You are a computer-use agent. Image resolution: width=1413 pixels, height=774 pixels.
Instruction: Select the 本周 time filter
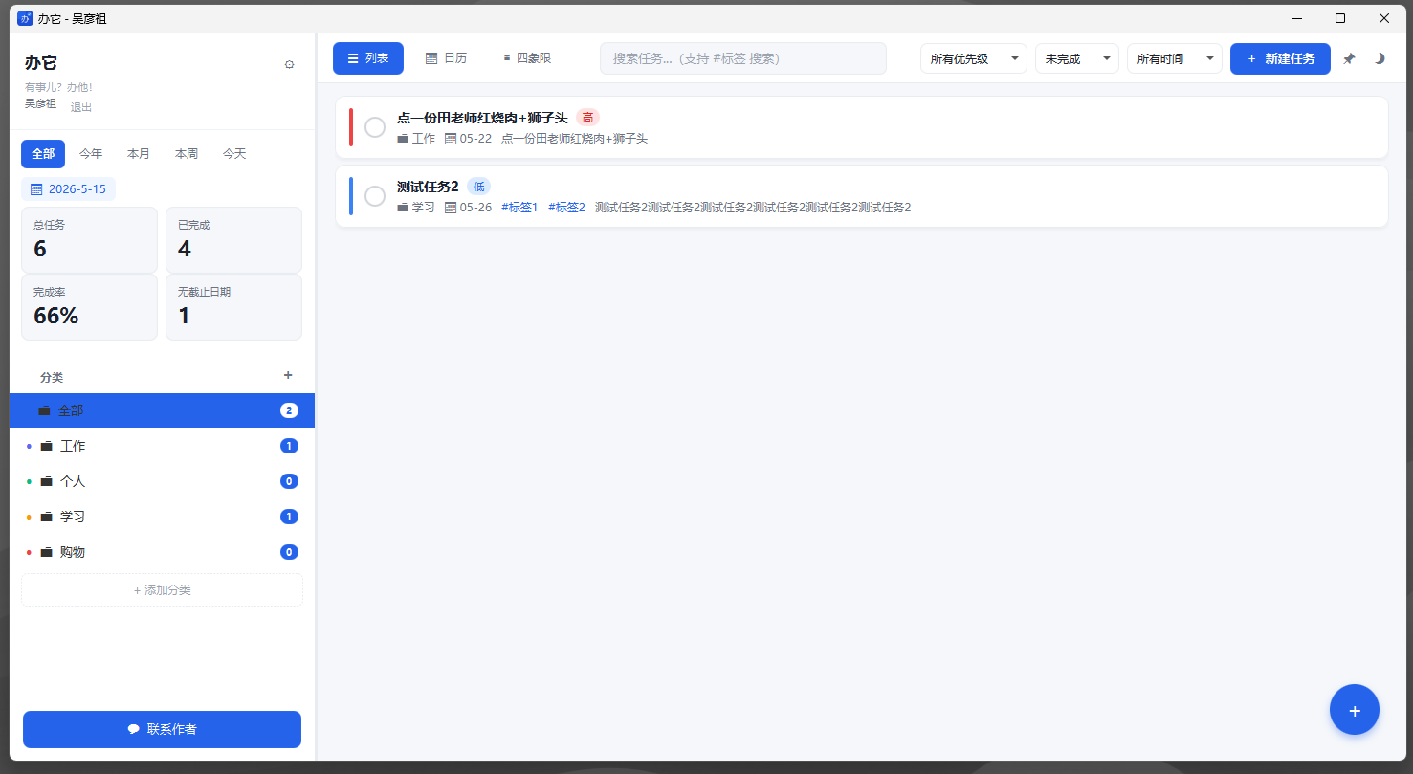coord(187,154)
